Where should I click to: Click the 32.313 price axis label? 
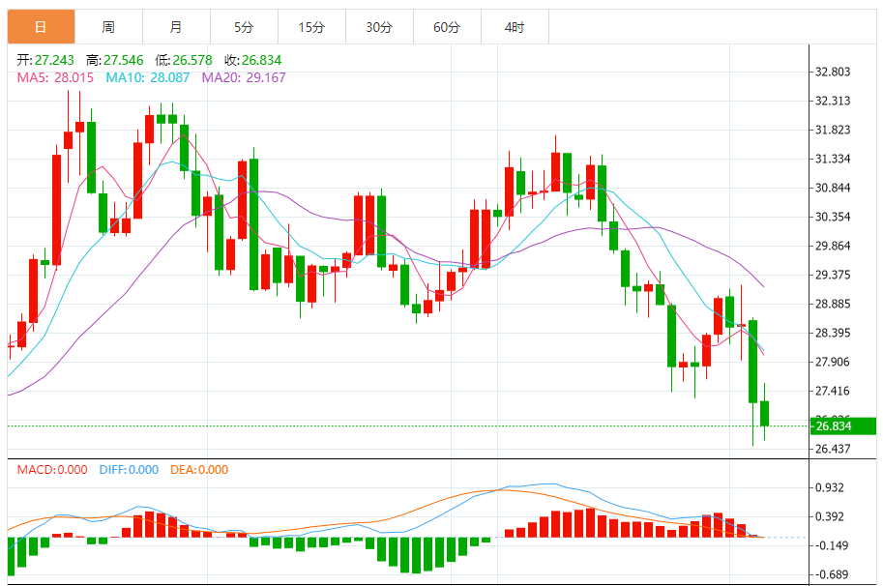click(833, 101)
